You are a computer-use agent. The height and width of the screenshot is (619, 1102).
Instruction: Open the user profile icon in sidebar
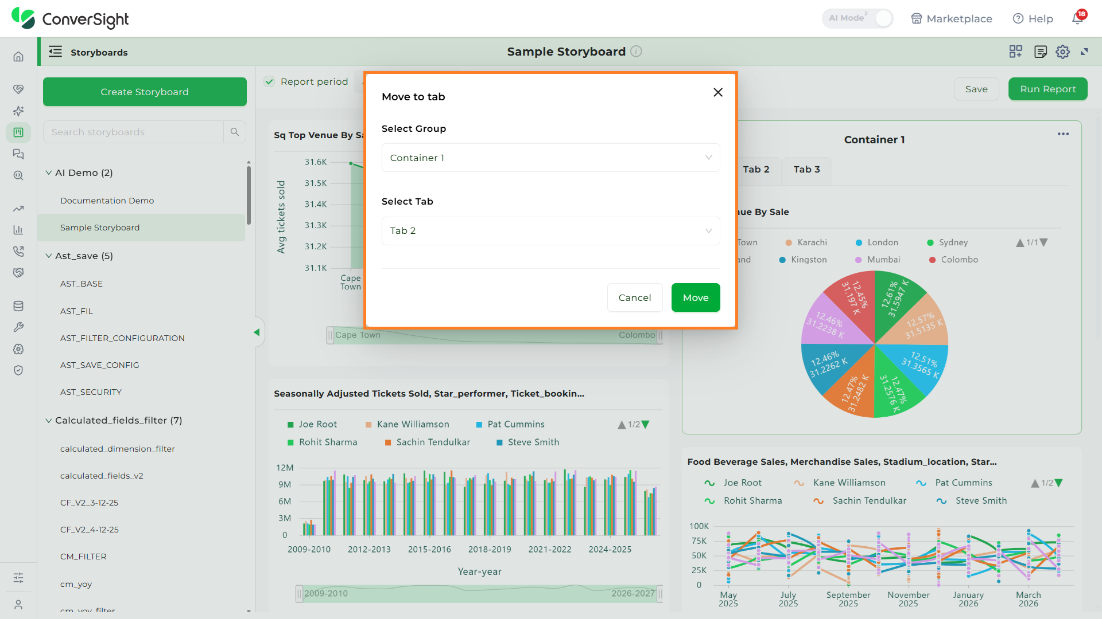click(18, 604)
